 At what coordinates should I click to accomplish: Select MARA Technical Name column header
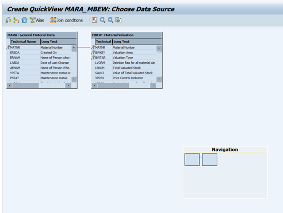(25, 42)
